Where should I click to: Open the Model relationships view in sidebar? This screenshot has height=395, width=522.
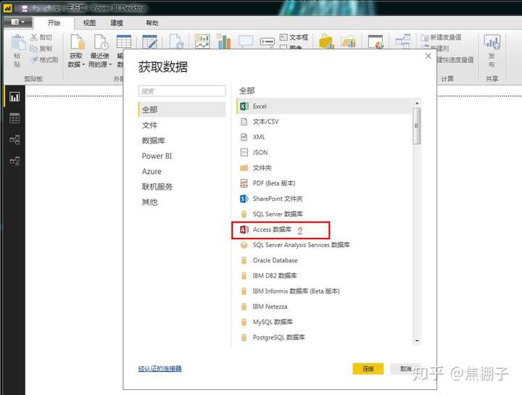(x=14, y=139)
